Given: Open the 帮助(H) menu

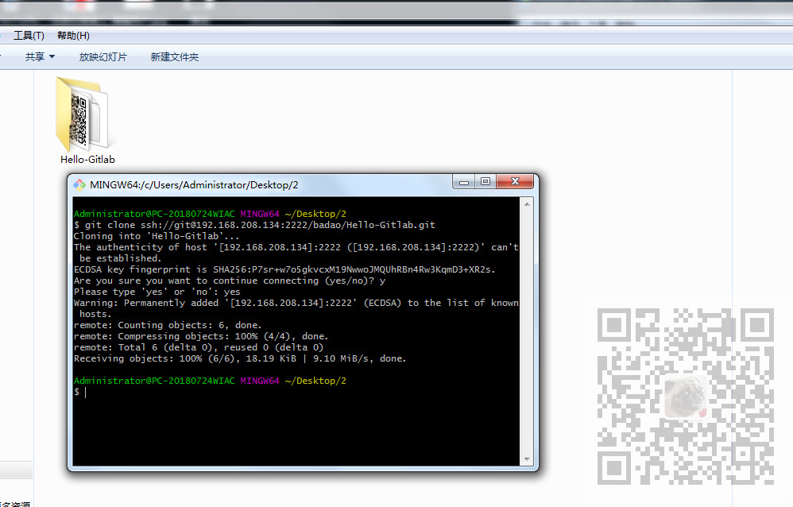Looking at the screenshot, I should [x=73, y=36].
